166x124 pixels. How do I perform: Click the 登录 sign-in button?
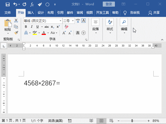tap(109, 4)
